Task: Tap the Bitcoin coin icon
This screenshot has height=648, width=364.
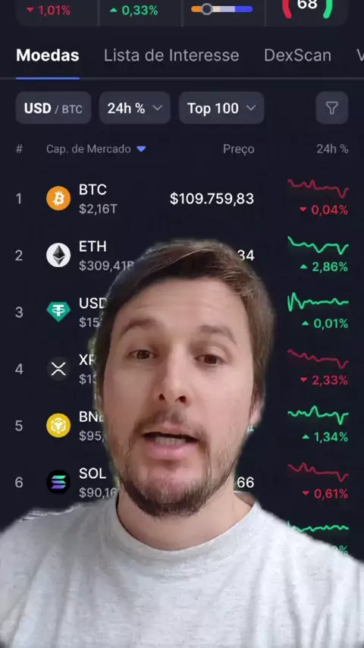Action: [58, 198]
